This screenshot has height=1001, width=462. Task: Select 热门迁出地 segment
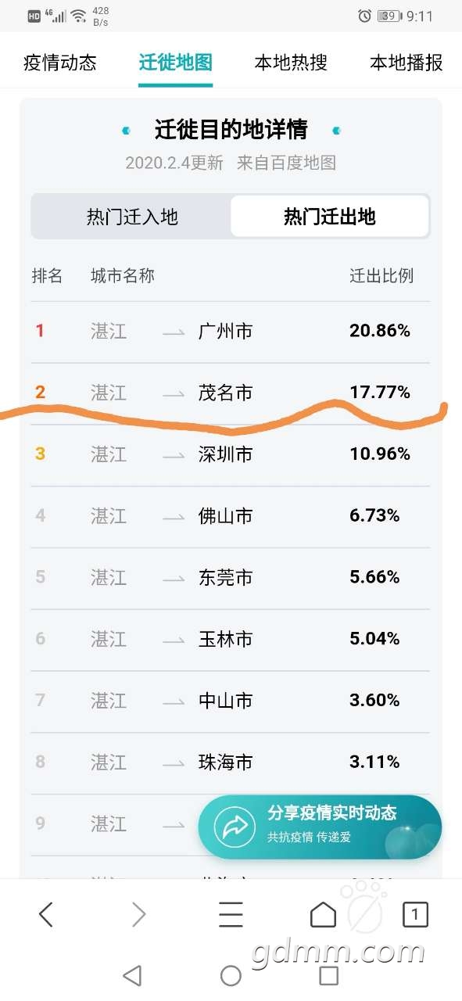coord(330,217)
